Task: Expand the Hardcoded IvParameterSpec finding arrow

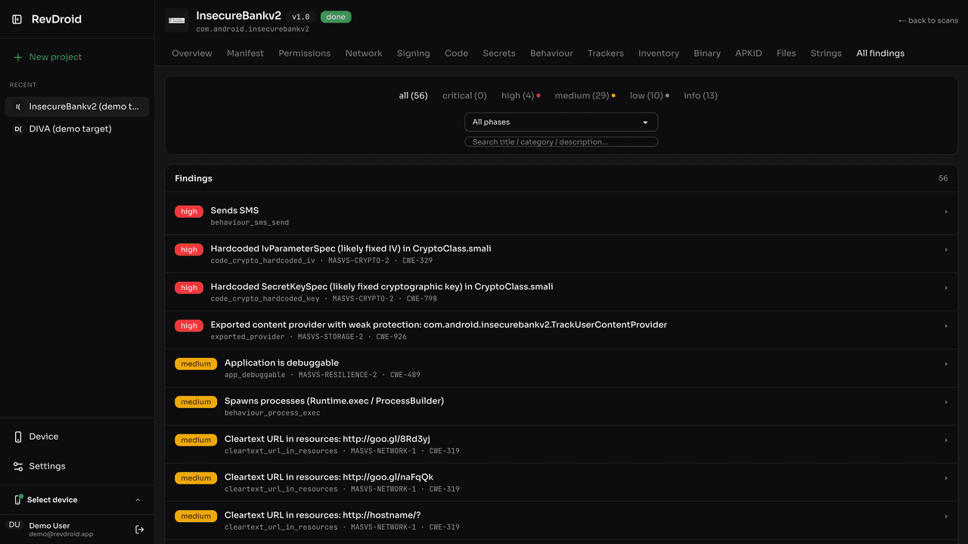Action: (x=946, y=250)
